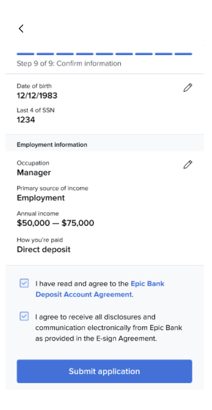212x410 pixels.
Task: Select the first progress step segment
Action: (25, 54)
